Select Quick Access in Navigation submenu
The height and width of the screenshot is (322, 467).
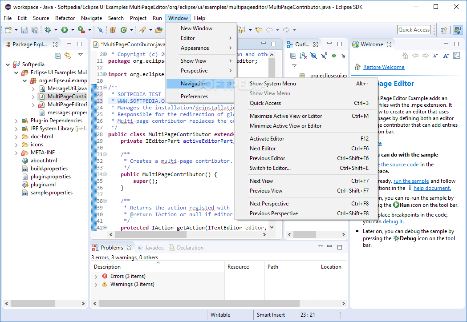point(309,103)
